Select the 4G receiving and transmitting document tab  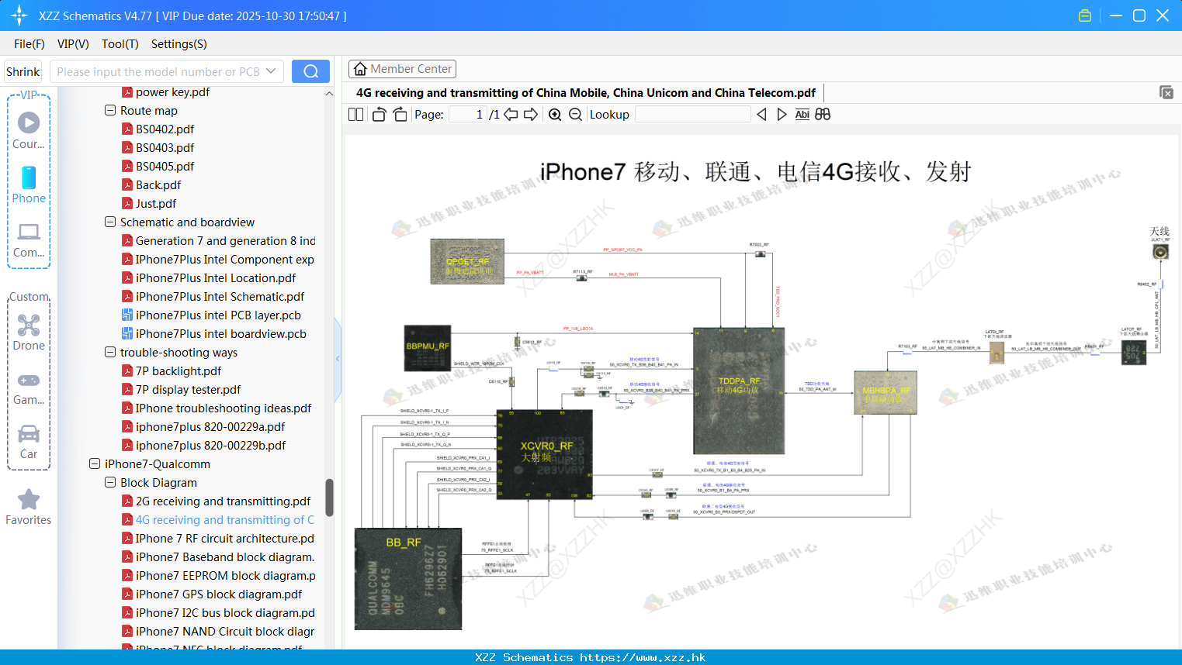tap(586, 92)
